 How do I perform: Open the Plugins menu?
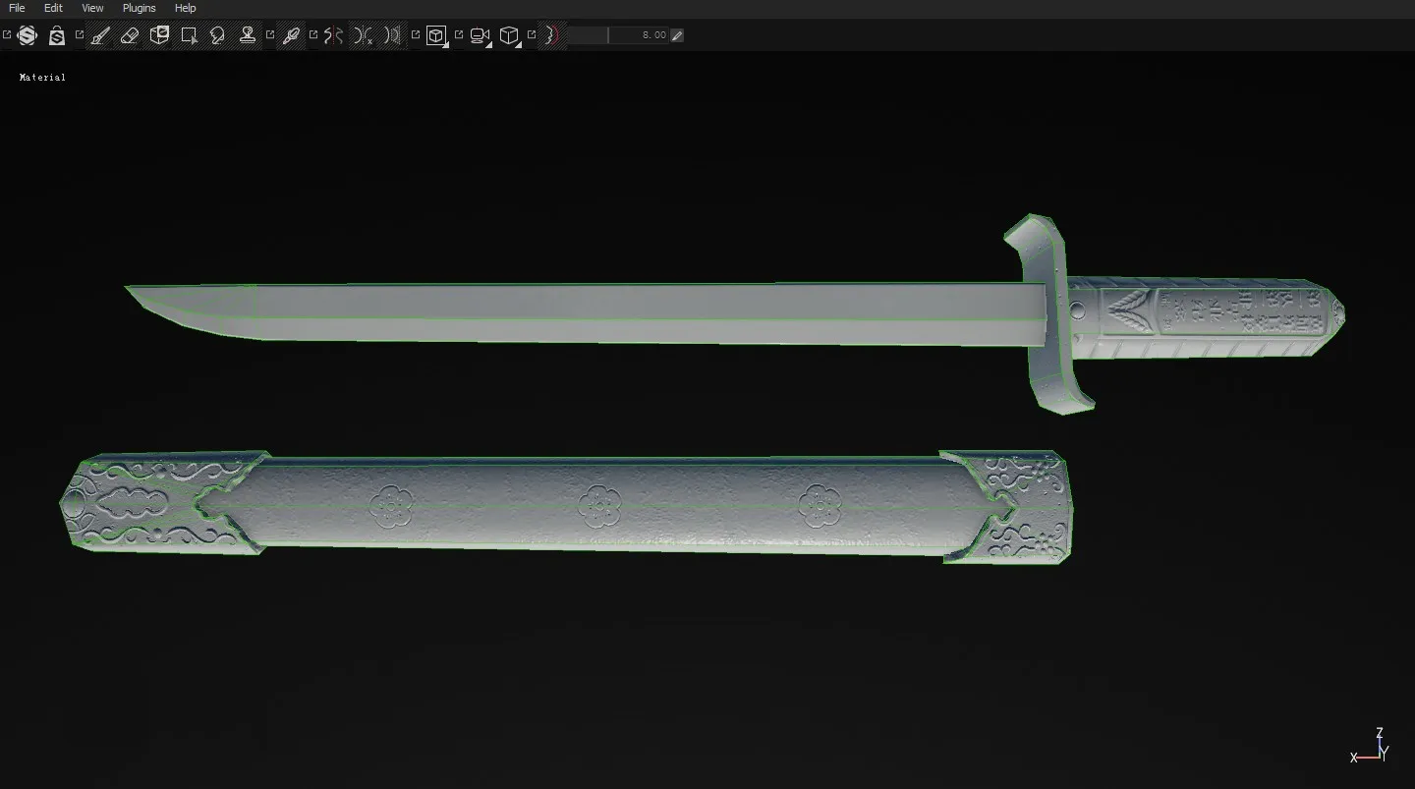pyautogui.click(x=139, y=8)
